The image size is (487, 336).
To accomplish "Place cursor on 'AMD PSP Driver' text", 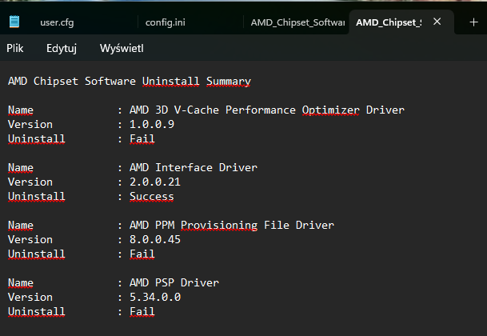I will click(x=174, y=282).
